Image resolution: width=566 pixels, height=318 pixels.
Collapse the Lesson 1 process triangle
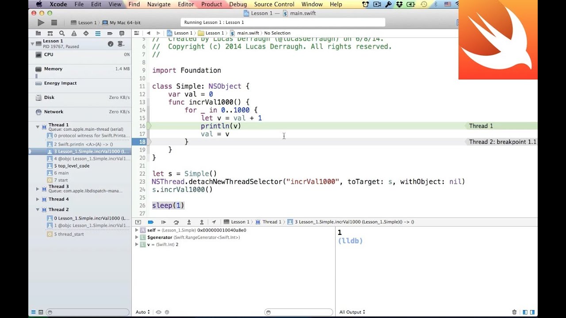32,44
